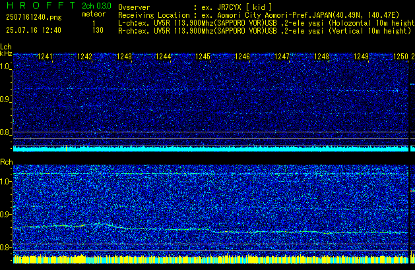Click the Rch yellow signal level bar
Viewport: 415px width, 270px height.
coord(210,259)
